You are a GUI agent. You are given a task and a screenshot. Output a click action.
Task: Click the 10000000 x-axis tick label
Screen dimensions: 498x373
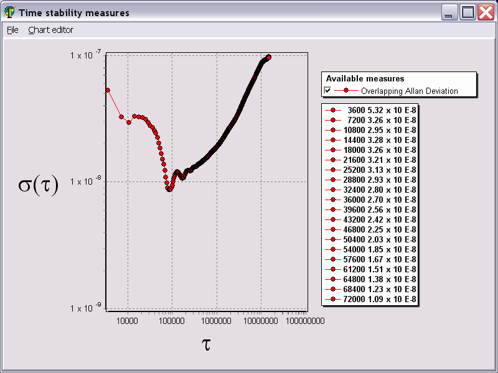261,321
